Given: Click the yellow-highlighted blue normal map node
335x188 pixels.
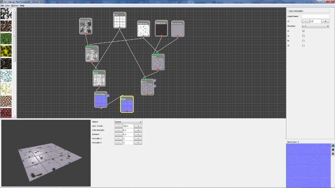Looking at the screenshot, I should click(127, 104).
